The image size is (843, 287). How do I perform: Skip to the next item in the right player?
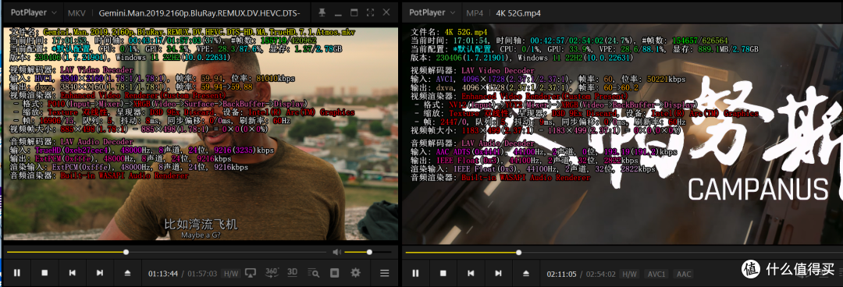498,273
